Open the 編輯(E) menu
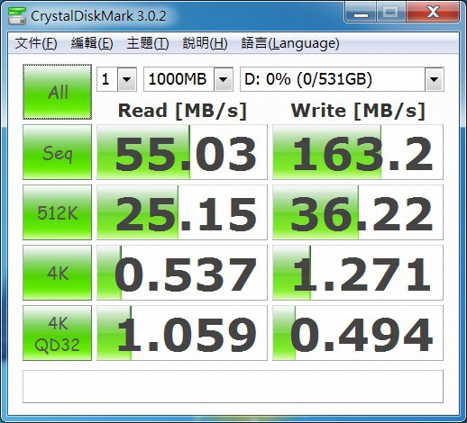Image resolution: width=467 pixels, height=423 pixels. point(92,43)
